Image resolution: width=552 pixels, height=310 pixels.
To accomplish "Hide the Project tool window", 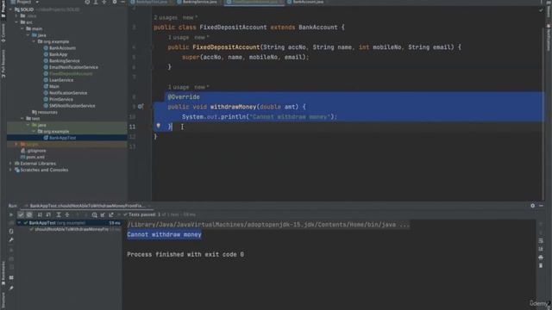I will tap(122, 2).
